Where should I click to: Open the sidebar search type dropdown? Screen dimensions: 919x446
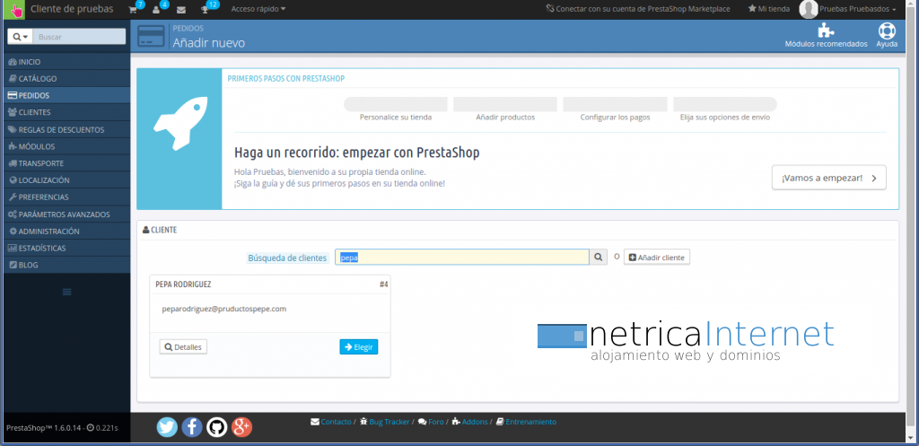(x=20, y=36)
